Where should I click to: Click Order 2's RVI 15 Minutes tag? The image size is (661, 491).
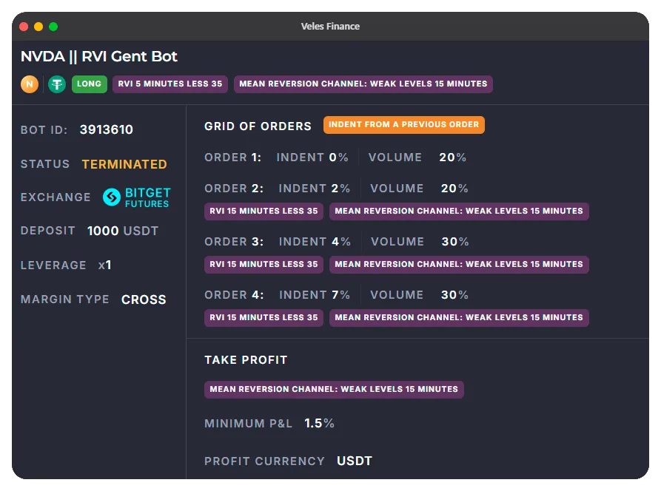(x=264, y=211)
